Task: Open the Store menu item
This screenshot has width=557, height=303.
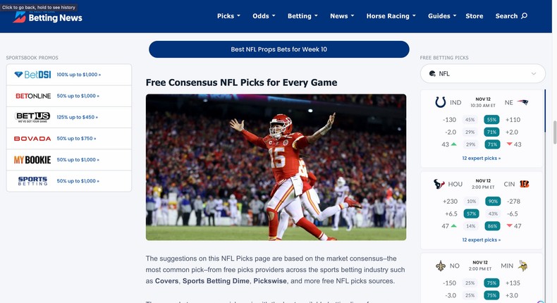Action: point(475,16)
